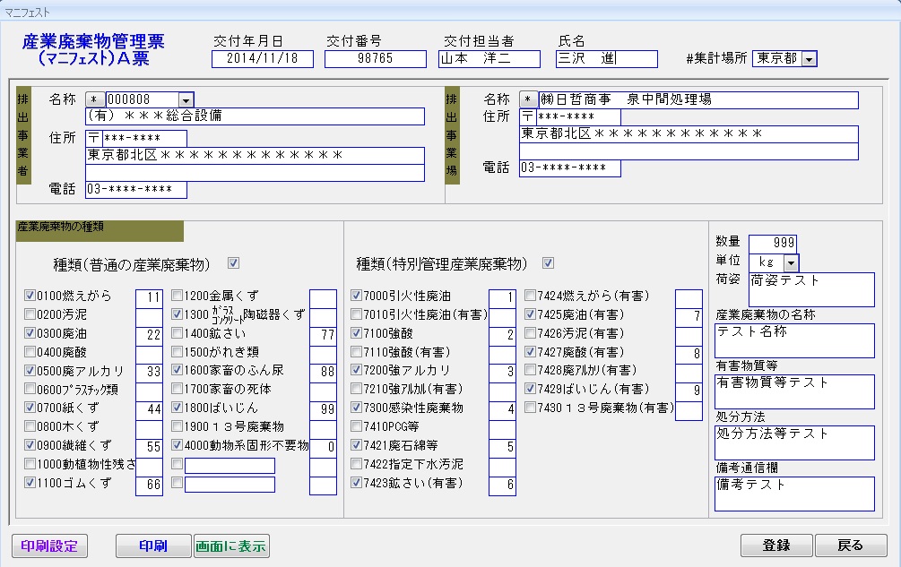This screenshot has height=567, width=901.
Task: Open the 集計場所 東京都 dropdown
Action: [x=809, y=59]
